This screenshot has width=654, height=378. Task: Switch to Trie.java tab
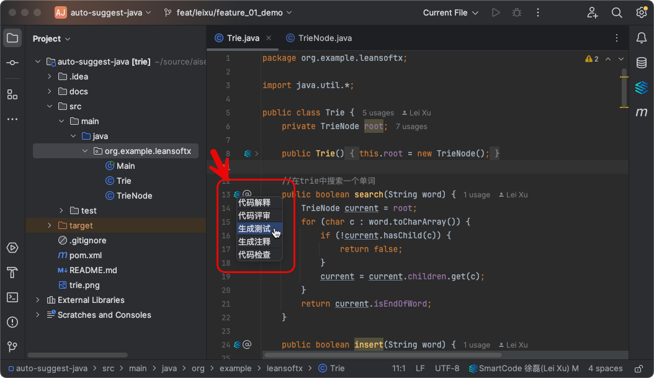243,38
